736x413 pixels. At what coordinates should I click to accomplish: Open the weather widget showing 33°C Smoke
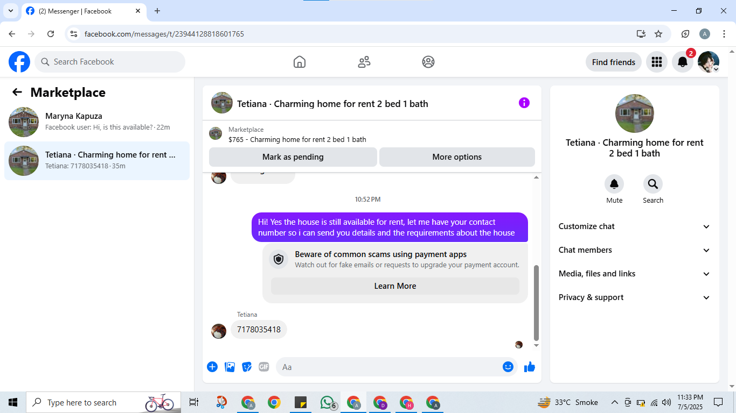pyautogui.click(x=568, y=402)
